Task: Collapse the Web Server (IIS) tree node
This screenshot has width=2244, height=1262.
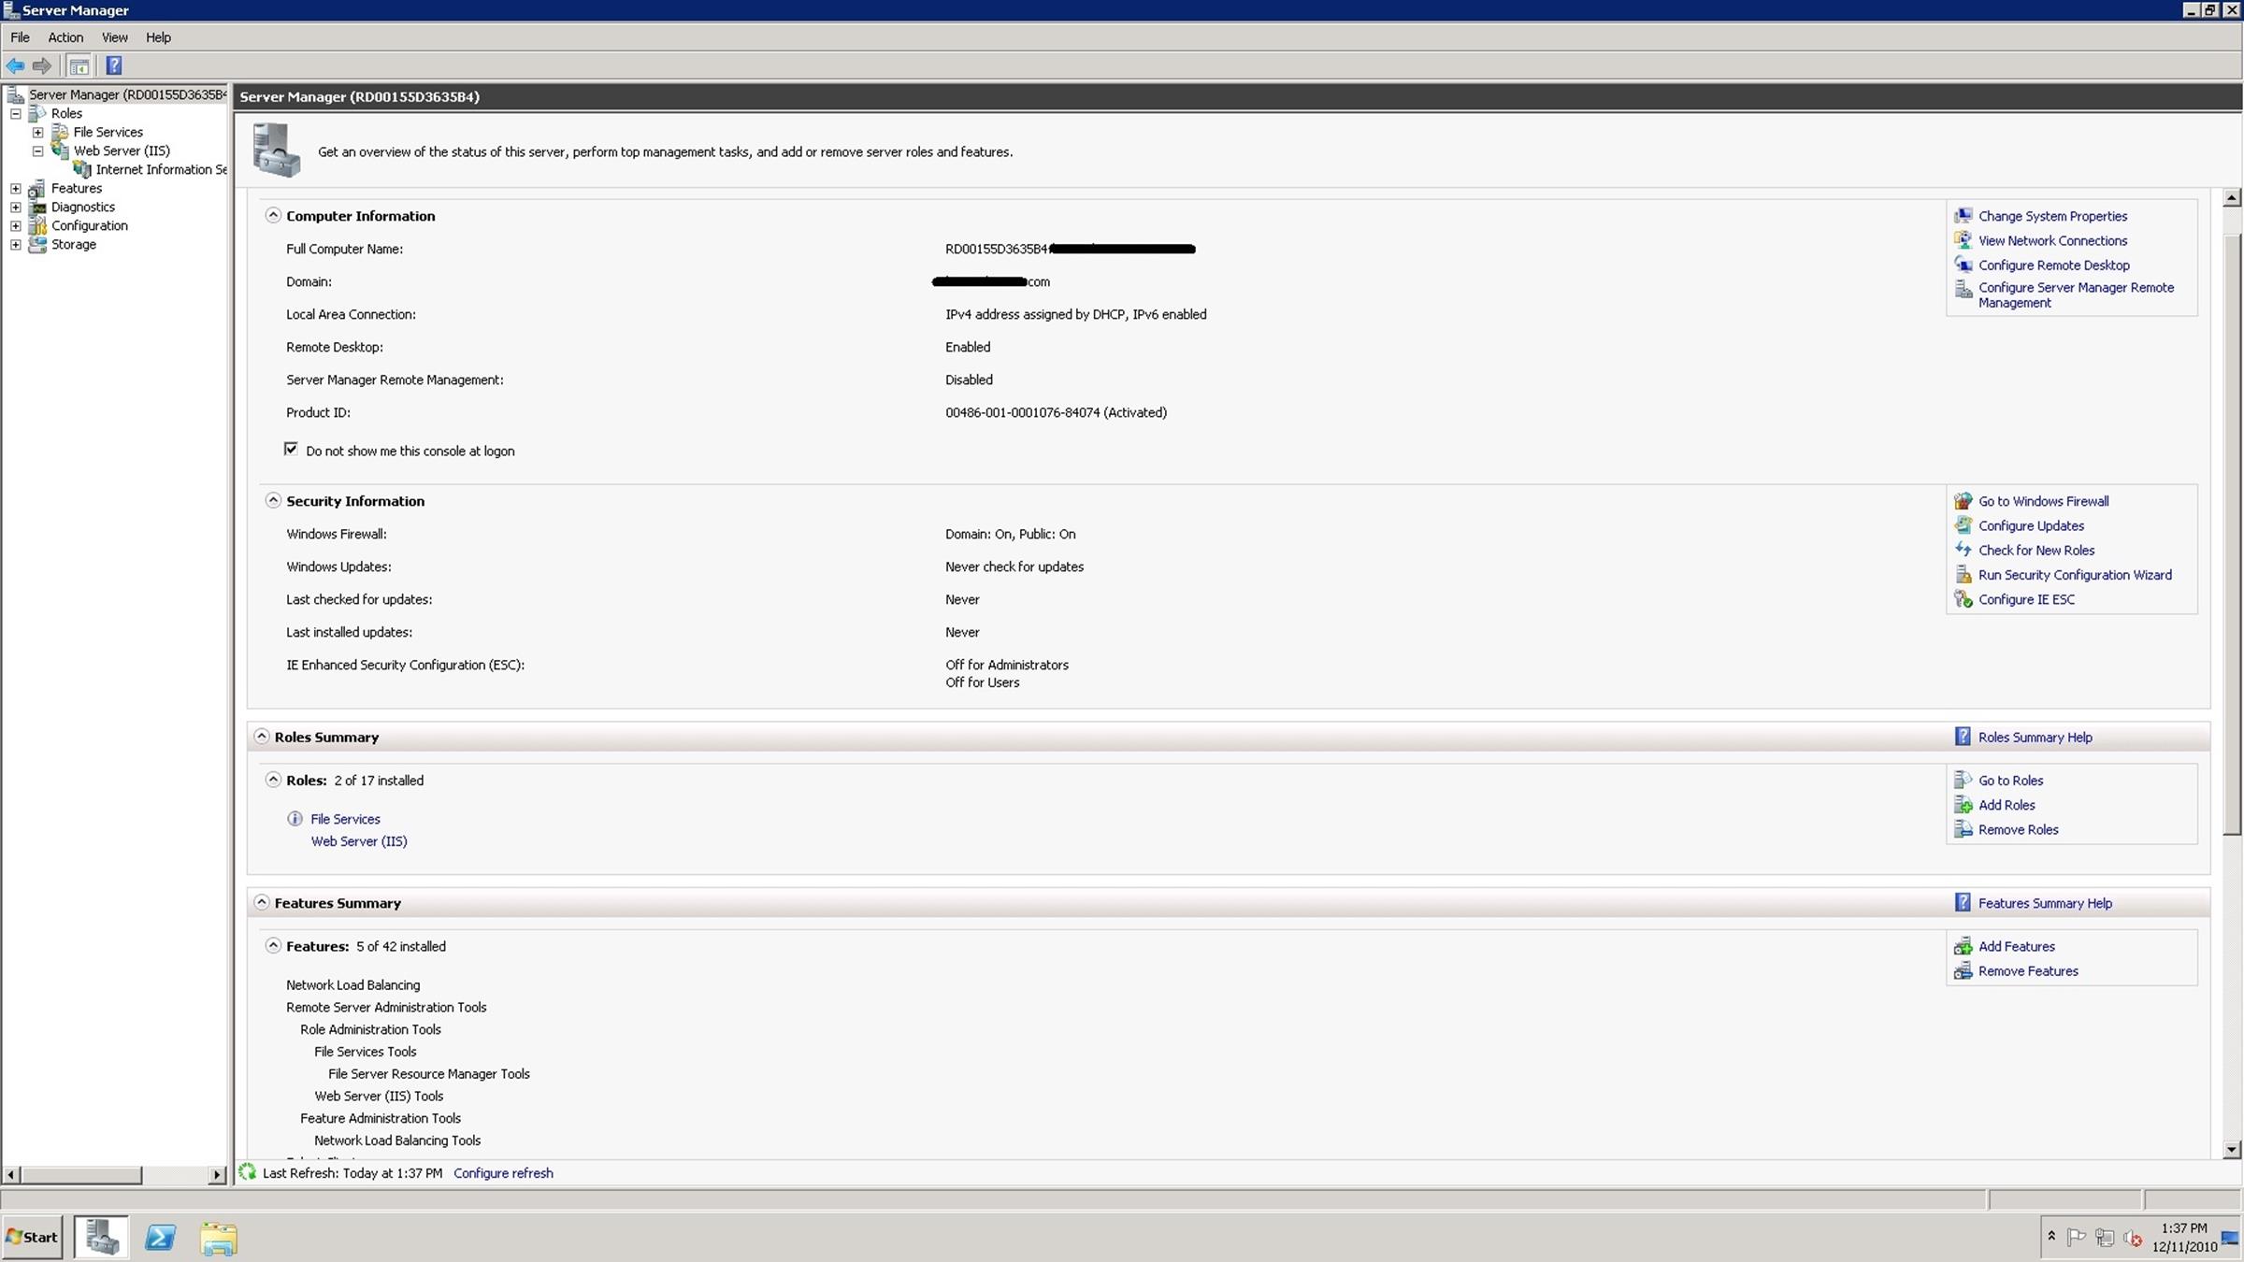Action: 38,151
